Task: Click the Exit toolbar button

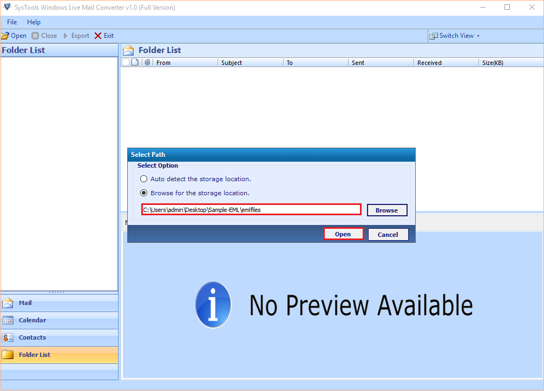Action: coord(104,36)
